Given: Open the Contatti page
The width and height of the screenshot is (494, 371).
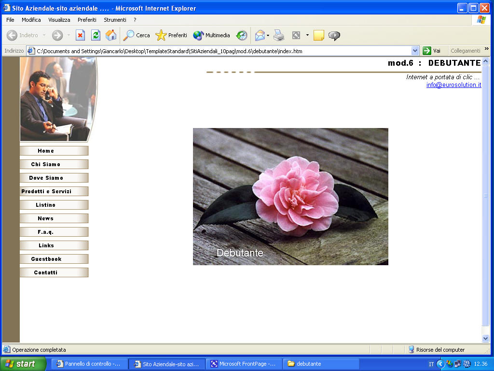Looking at the screenshot, I should click(54, 272).
